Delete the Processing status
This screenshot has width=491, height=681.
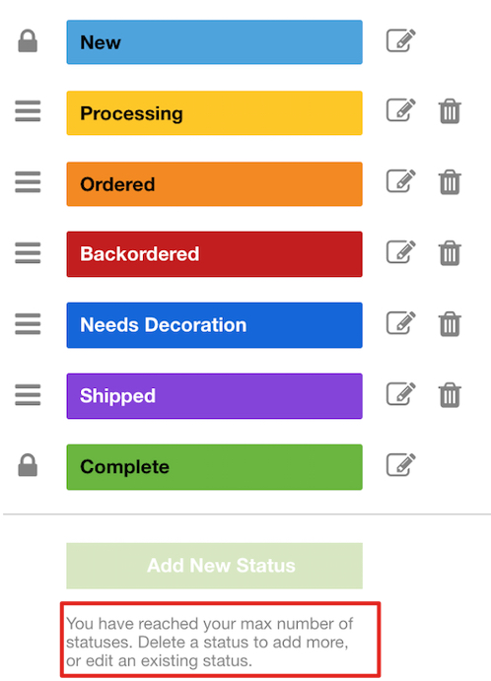(x=450, y=111)
